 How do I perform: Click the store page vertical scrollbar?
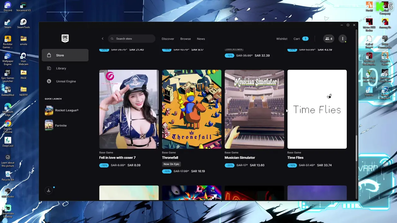(356, 148)
